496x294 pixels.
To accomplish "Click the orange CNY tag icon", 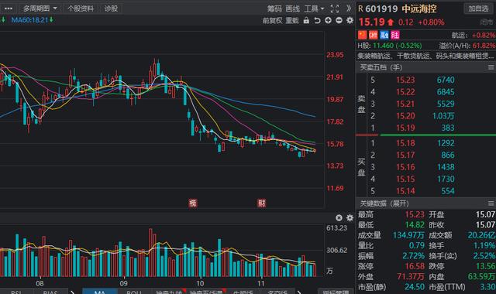I will [374, 35].
